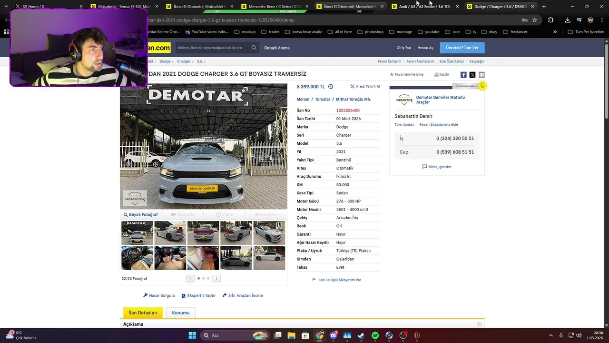This screenshot has width=609, height=343.
Task: Open Task View in the taskbar
Action: point(278,335)
